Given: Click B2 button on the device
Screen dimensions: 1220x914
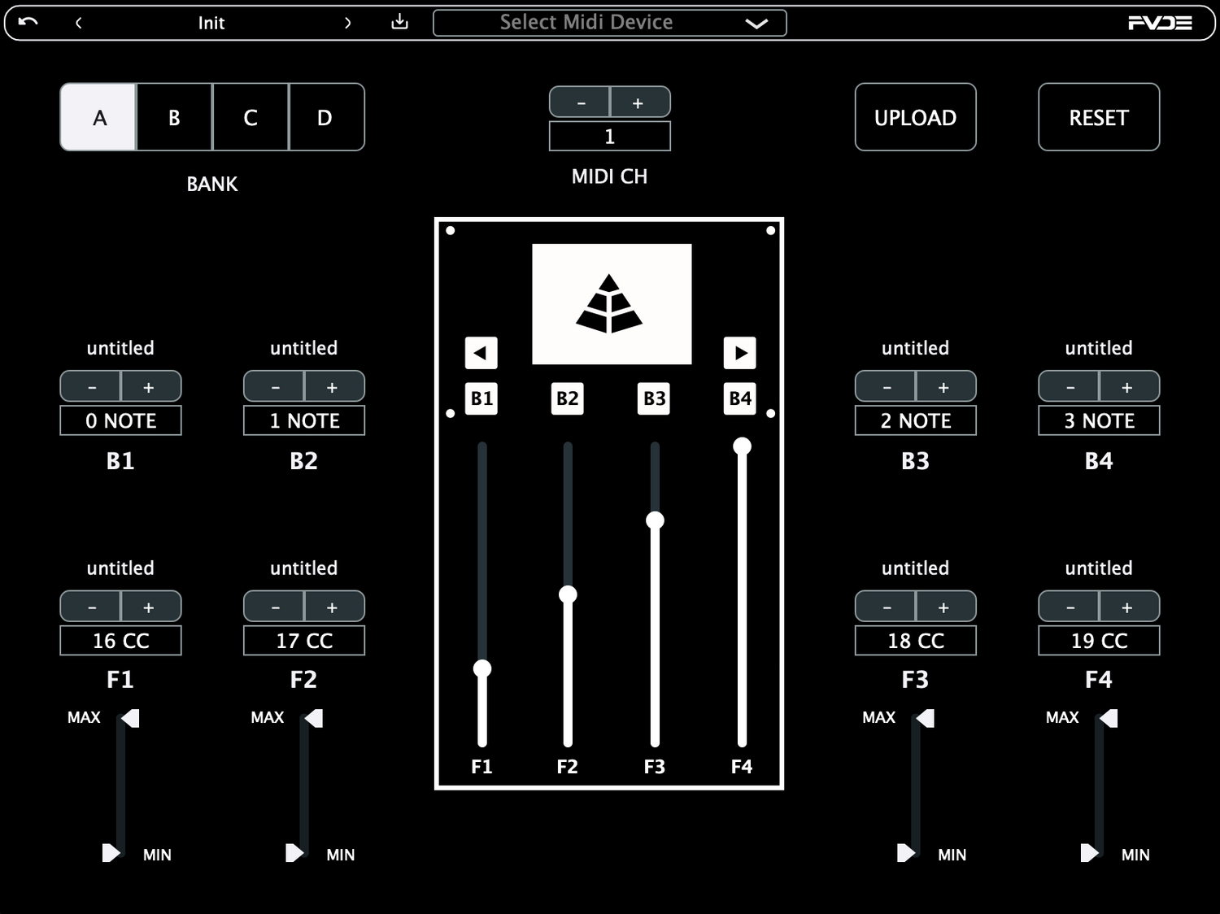Looking at the screenshot, I should click(568, 398).
